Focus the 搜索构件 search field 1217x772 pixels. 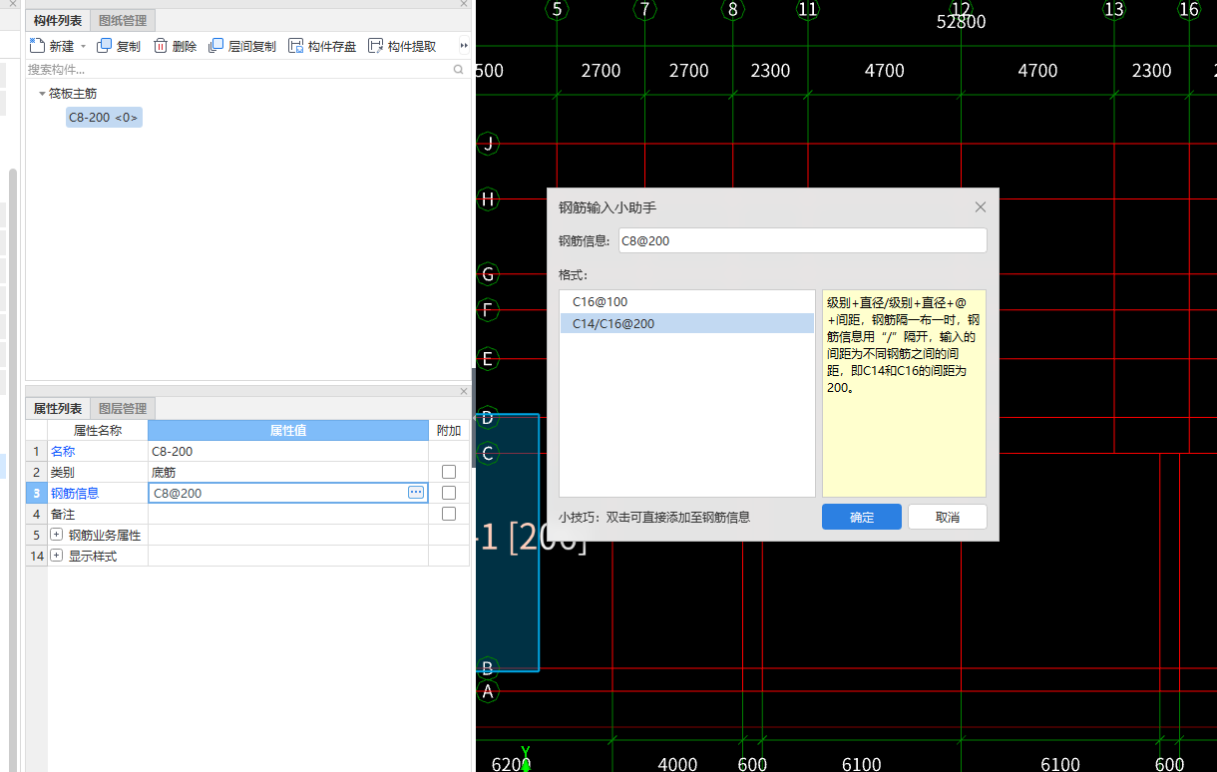[x=237, y=70]
